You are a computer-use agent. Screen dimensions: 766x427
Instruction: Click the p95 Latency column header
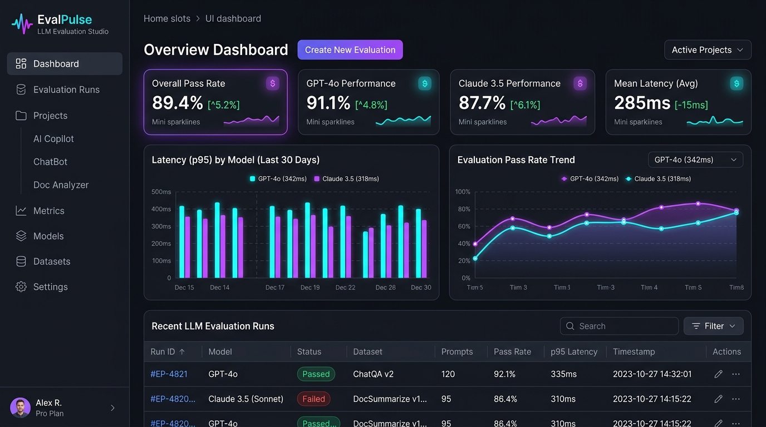tap(574, 352)
